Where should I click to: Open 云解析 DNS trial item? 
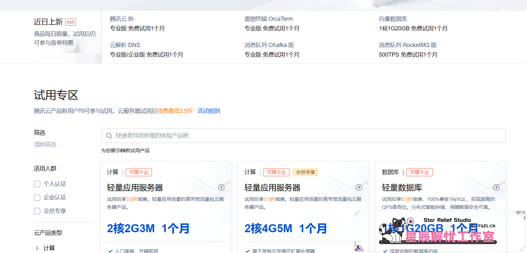pos(146,50)
